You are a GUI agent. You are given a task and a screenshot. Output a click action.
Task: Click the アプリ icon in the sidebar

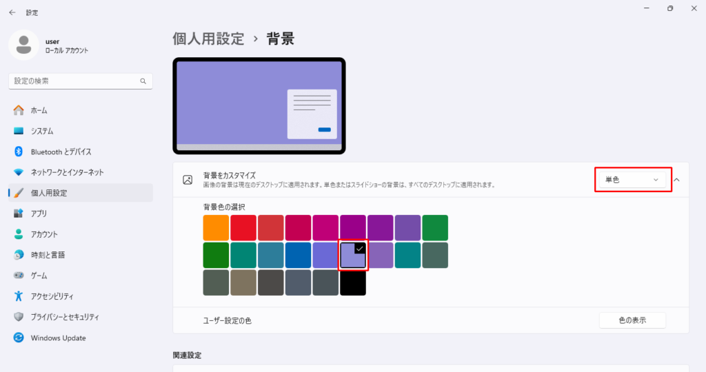pos(19,214)
